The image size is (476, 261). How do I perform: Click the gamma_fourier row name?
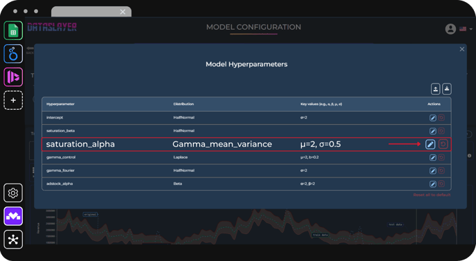click(x=60, y=171)
